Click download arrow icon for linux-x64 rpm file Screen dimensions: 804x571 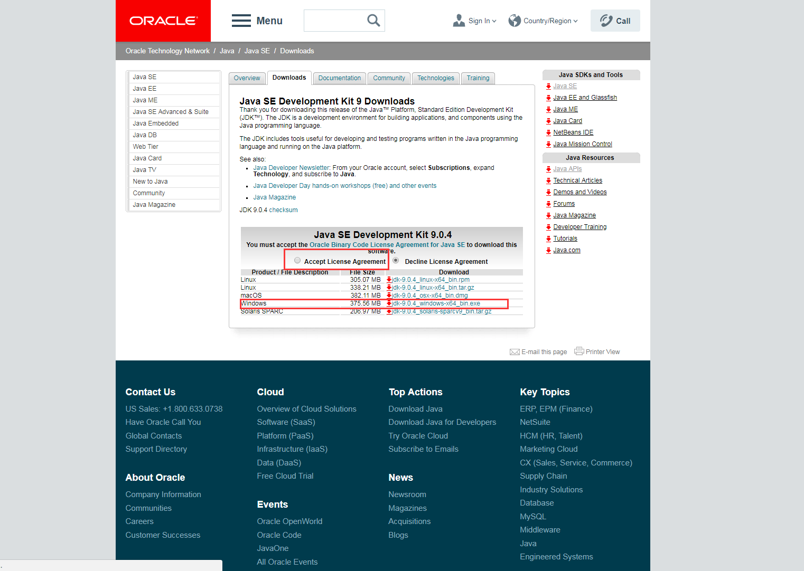389,280
